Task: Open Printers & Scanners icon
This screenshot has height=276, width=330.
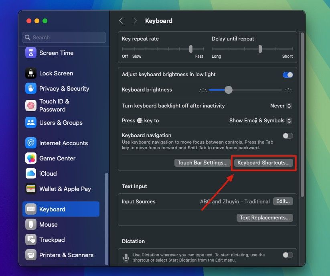Action: tap(31, 255)
